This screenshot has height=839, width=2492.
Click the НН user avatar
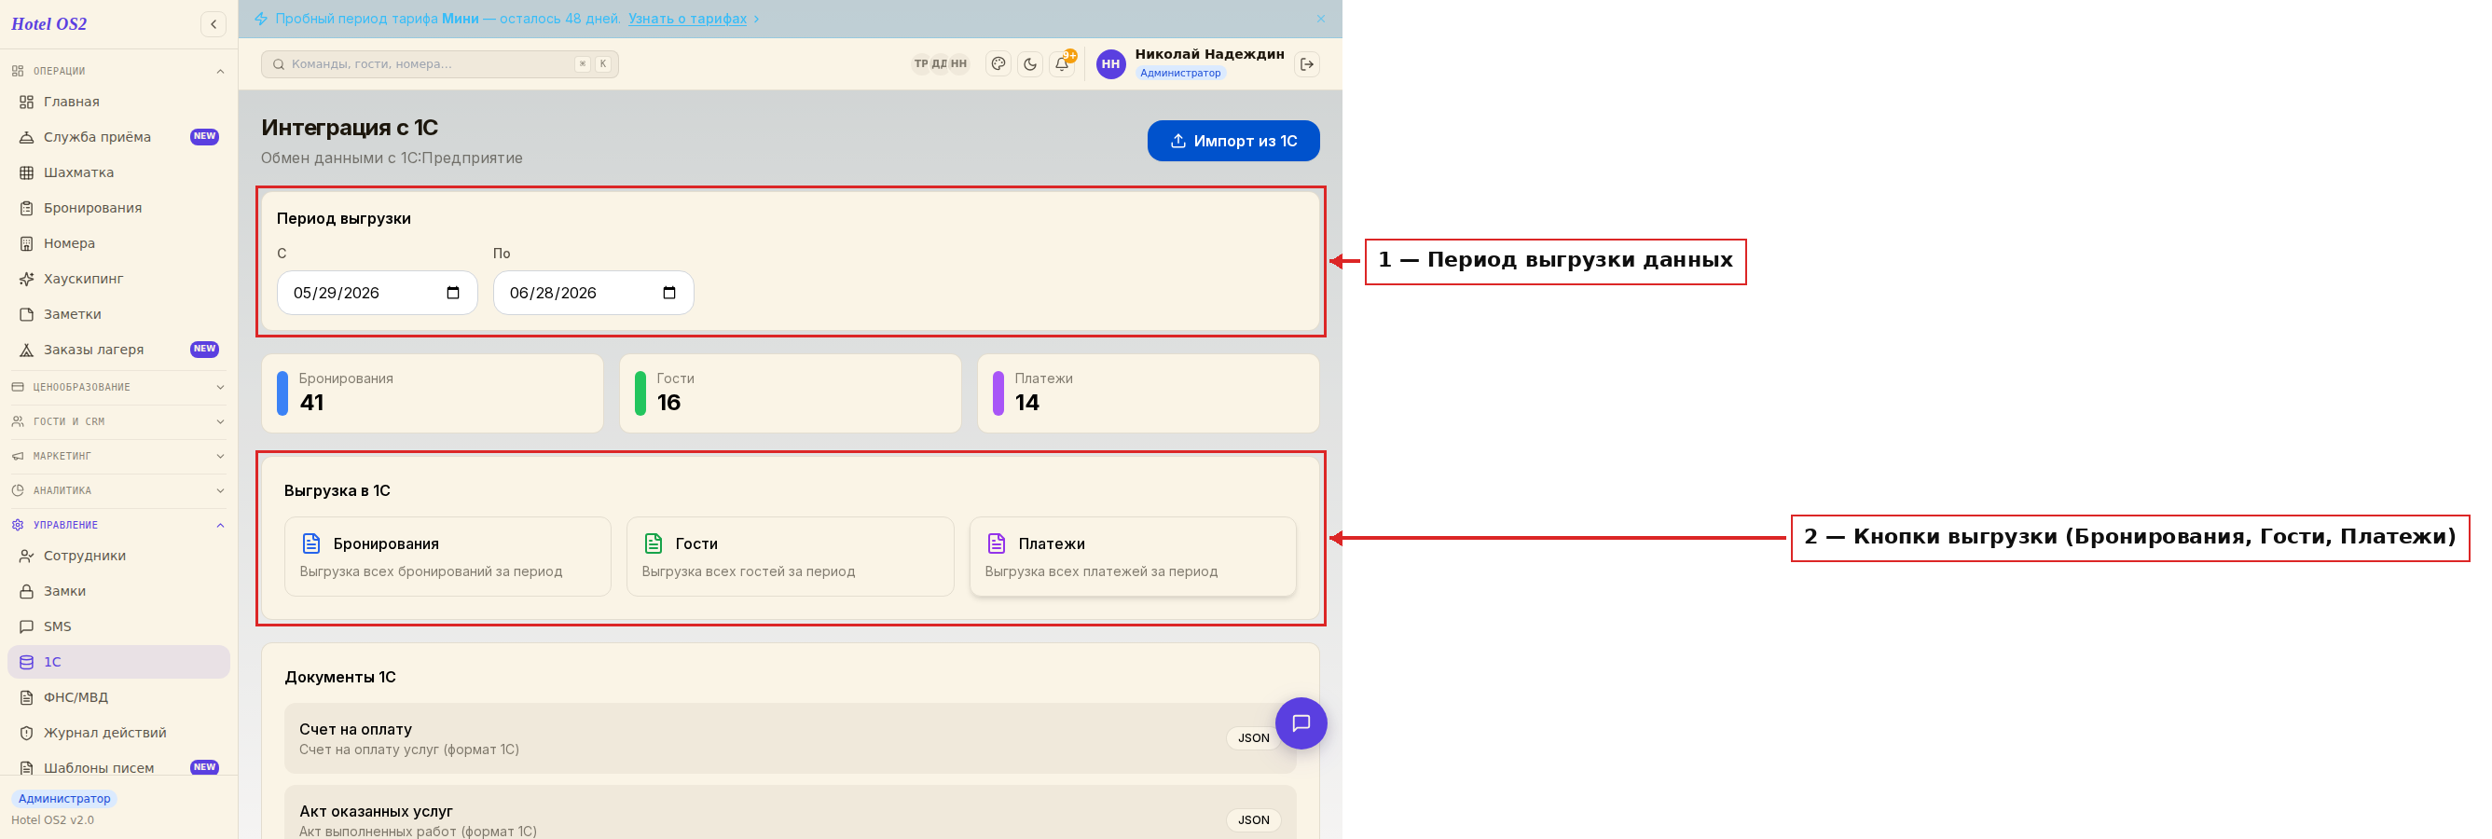coord(1110,64)
